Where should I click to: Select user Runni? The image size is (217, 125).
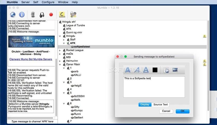77,114
